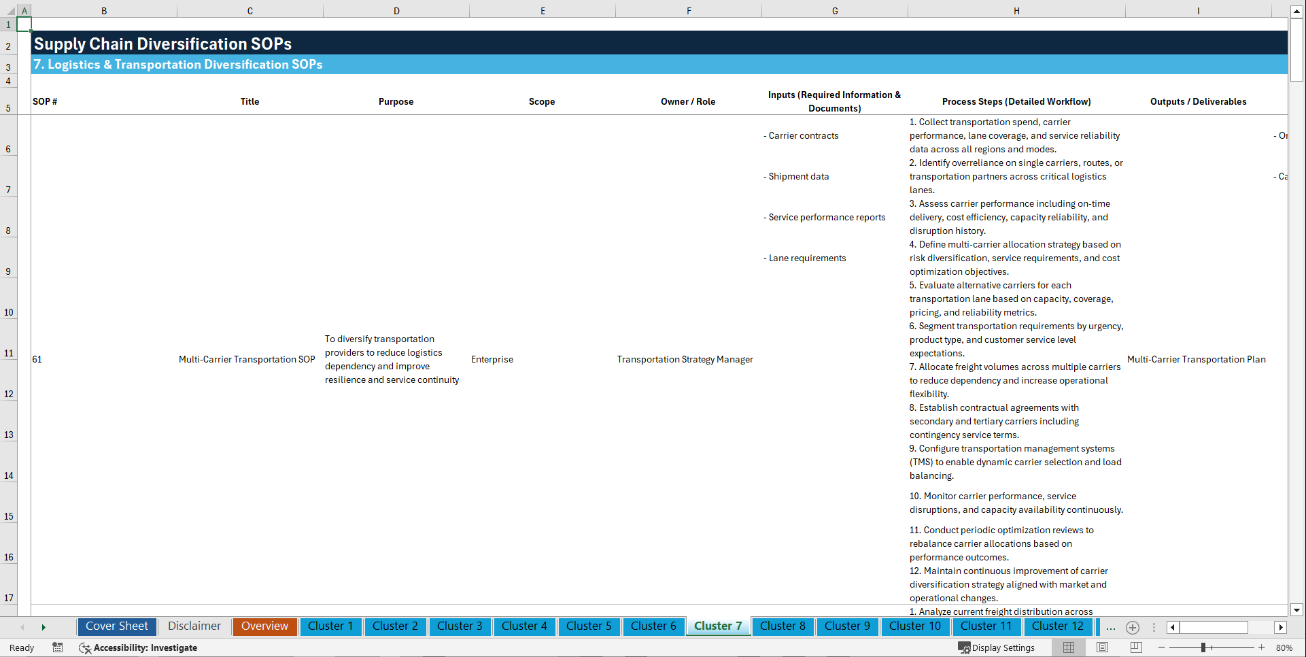Select column G header
This screenshot has height=657, width=1306.
tap(835, 11)
